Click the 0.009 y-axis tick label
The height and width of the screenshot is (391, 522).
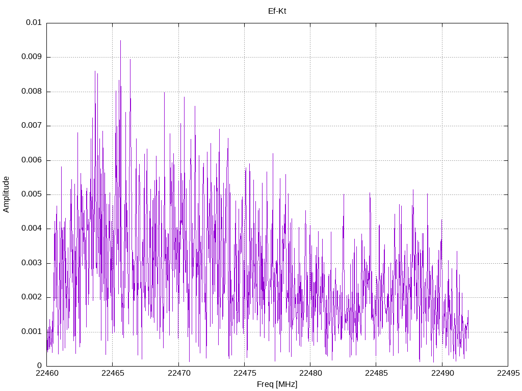click(32, 57)
